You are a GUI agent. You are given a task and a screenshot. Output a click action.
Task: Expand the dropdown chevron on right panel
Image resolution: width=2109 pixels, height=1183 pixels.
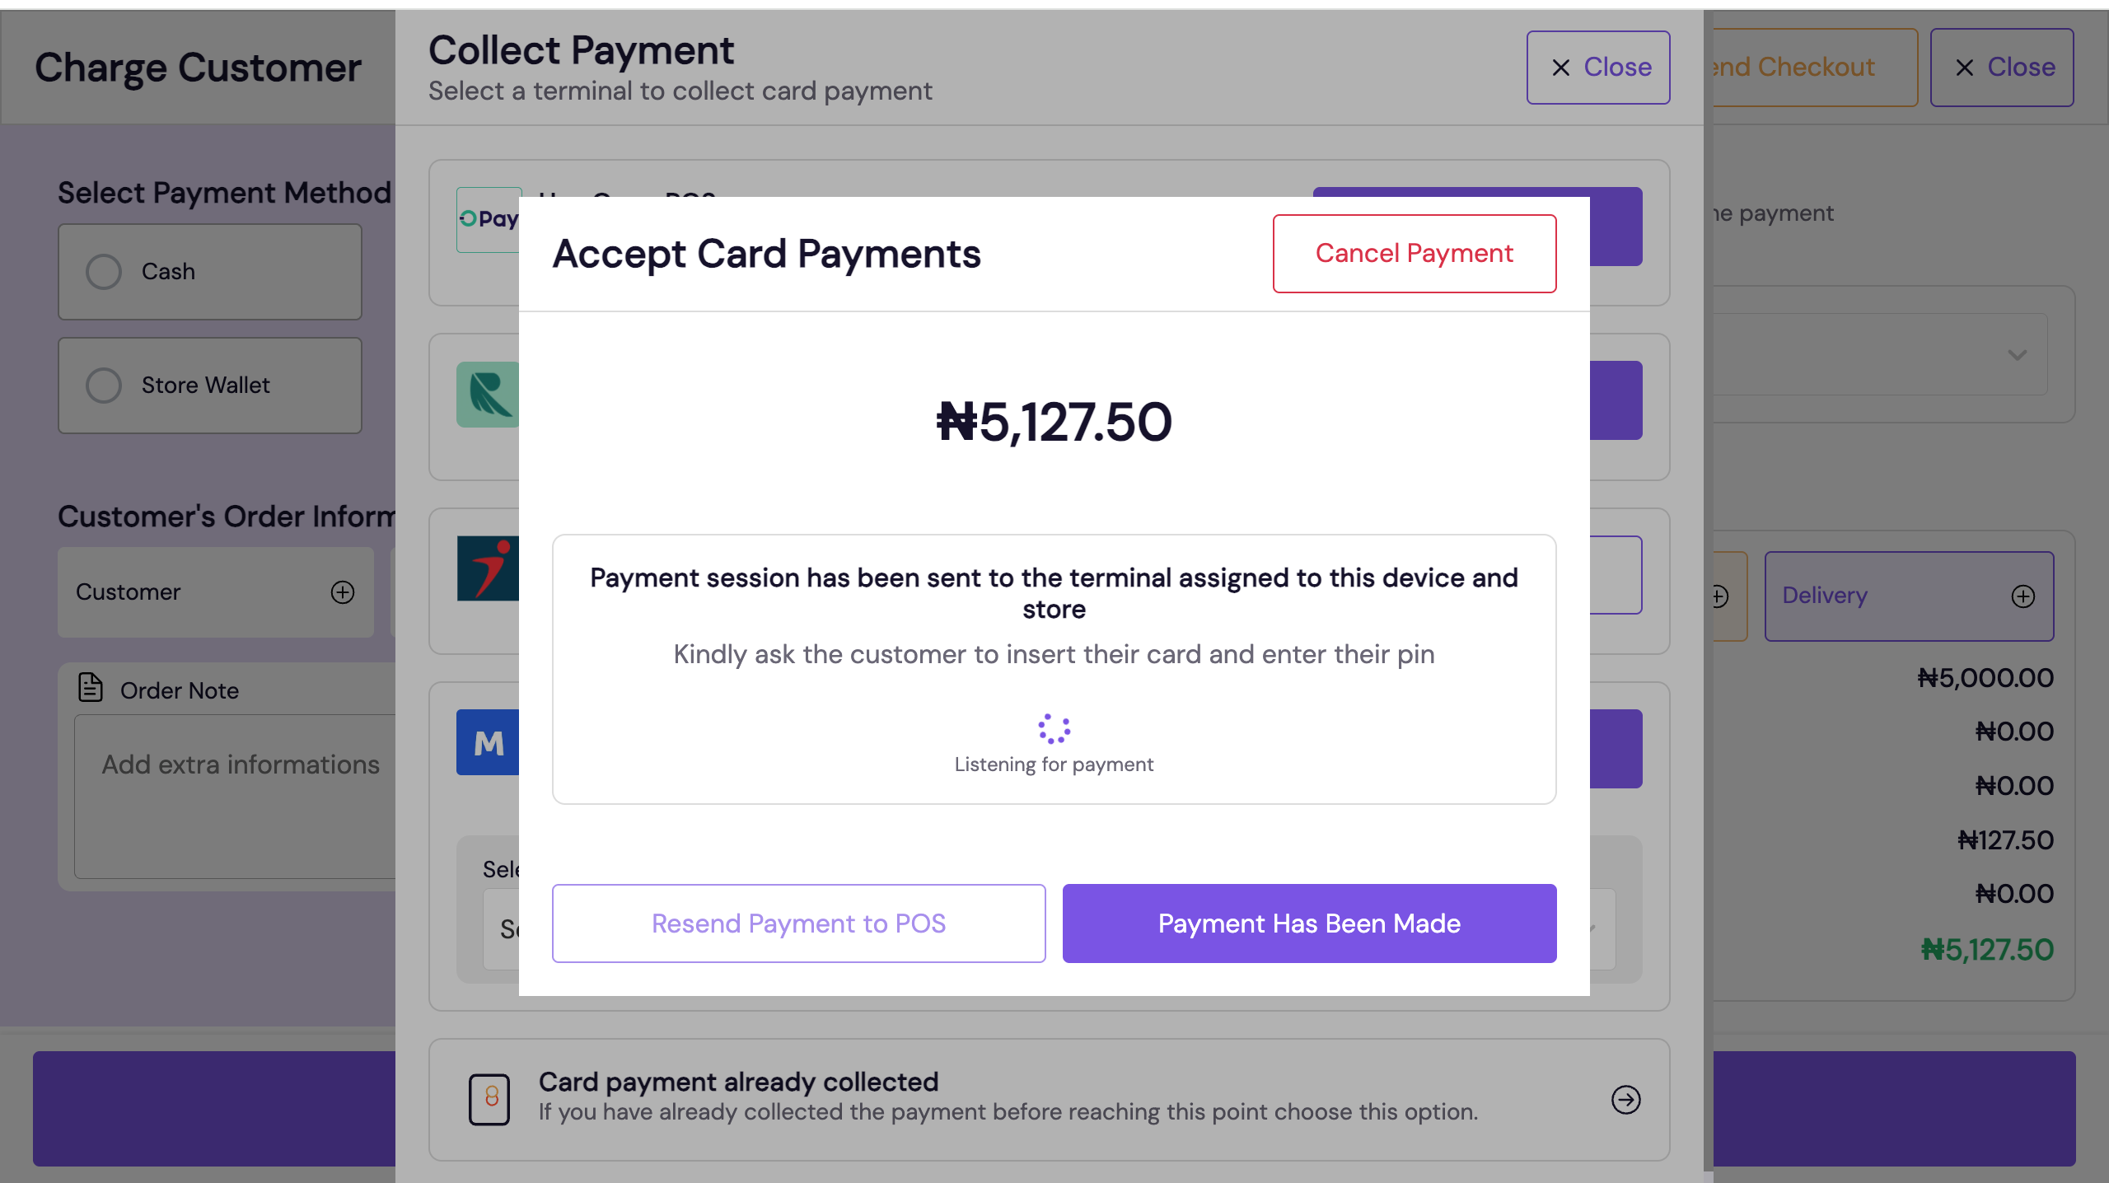[2017, 355]
